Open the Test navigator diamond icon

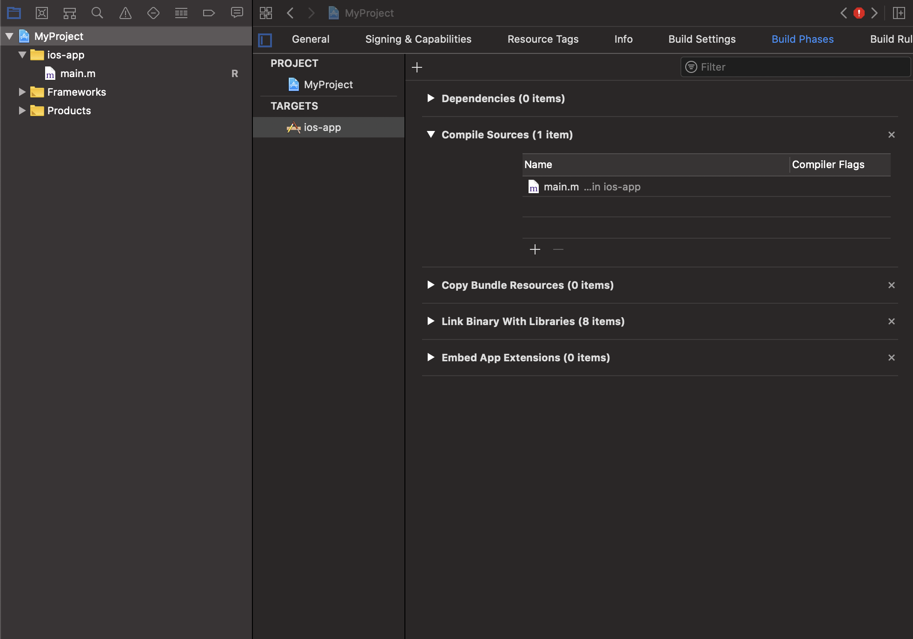click(153, 13)
